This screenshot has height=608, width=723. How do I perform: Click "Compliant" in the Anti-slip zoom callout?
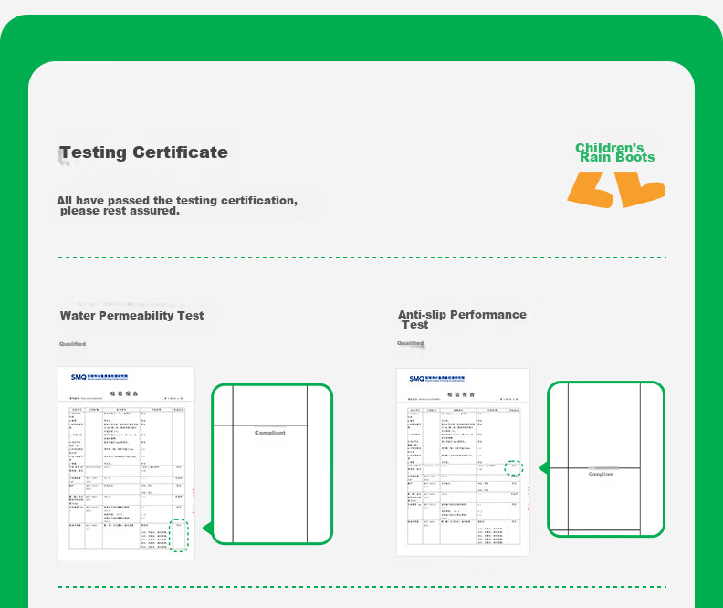(x=601, y=474)
